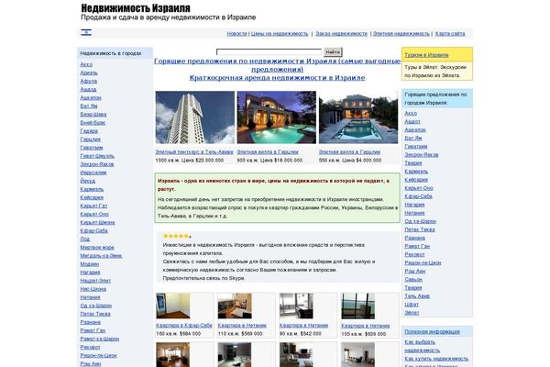Click the Недвижимость Израиля site title
The height and width of the screenshot is (367, 550).
(136, 8)
